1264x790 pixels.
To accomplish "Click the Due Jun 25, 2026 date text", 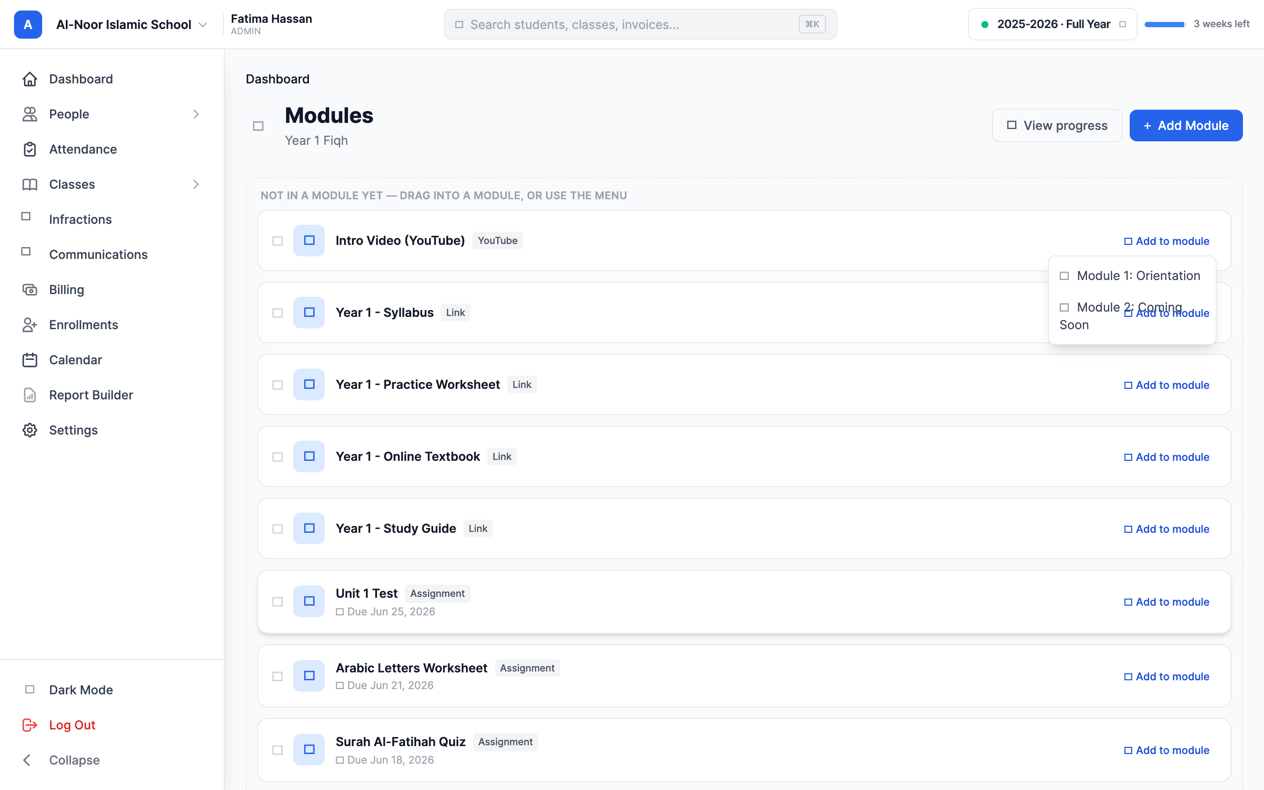I will pyautogui.click(x=391, y=611).
